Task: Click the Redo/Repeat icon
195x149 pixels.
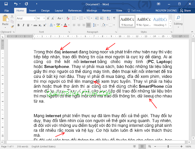Action: click(x=26, y=4)
